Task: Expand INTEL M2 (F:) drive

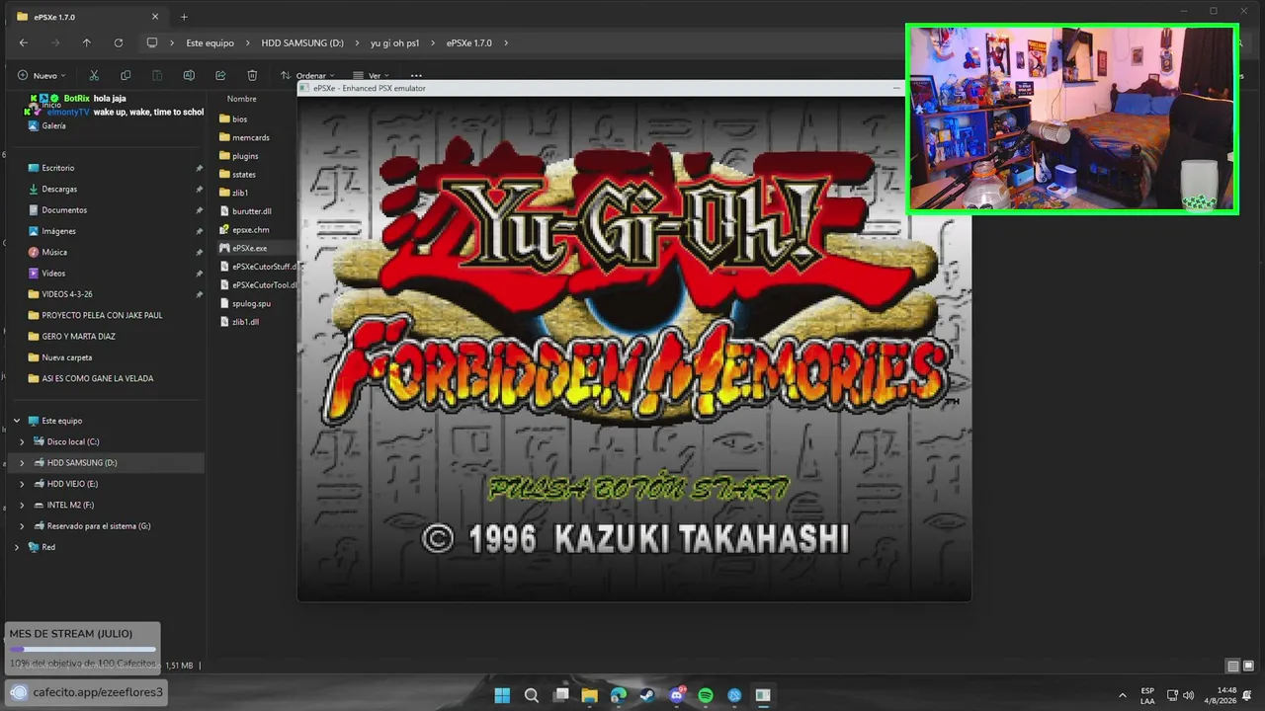Action: click(22, 505)
